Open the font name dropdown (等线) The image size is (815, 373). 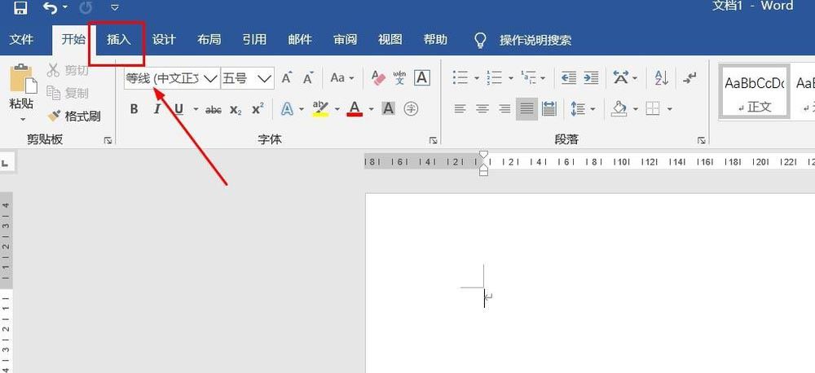pyautogui.click(x=209, y=78)
